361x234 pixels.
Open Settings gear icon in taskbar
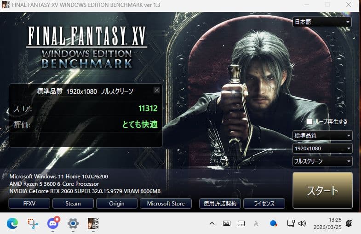[x=73, y=223]
